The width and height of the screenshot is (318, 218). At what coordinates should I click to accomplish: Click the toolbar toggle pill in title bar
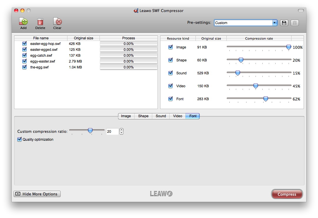pyautogui.click(x=301, y=11)
